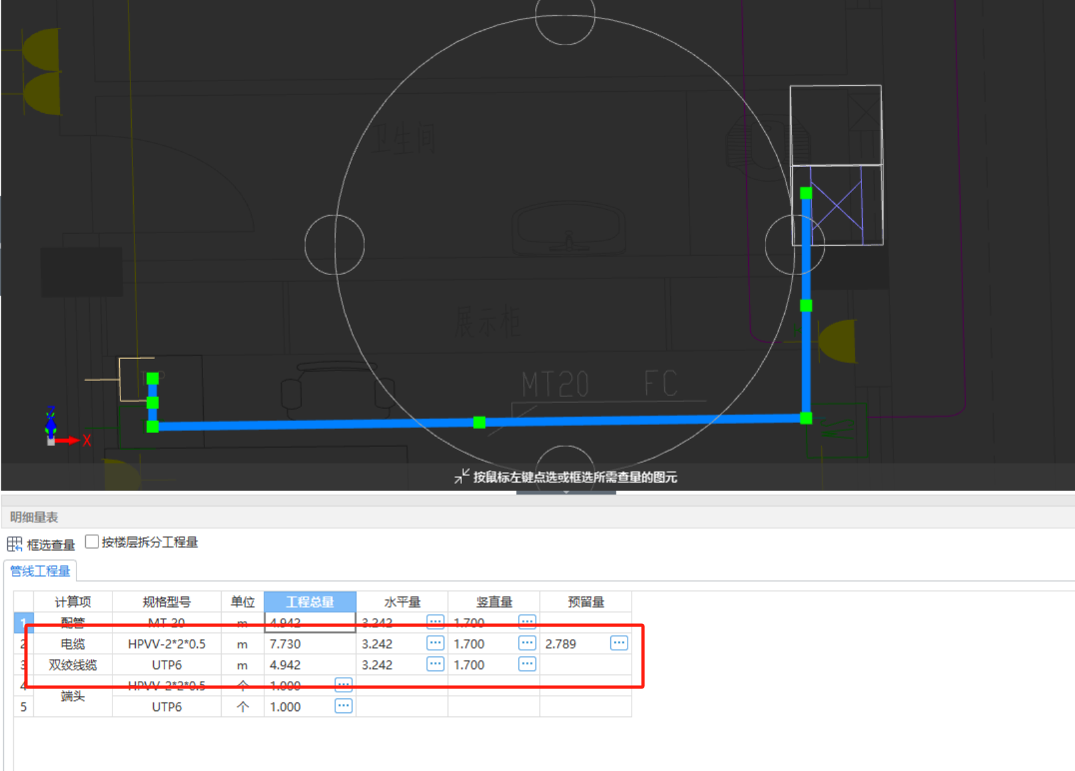
Task: Select the 端头 calculation item cell
Action: (73, 696)
